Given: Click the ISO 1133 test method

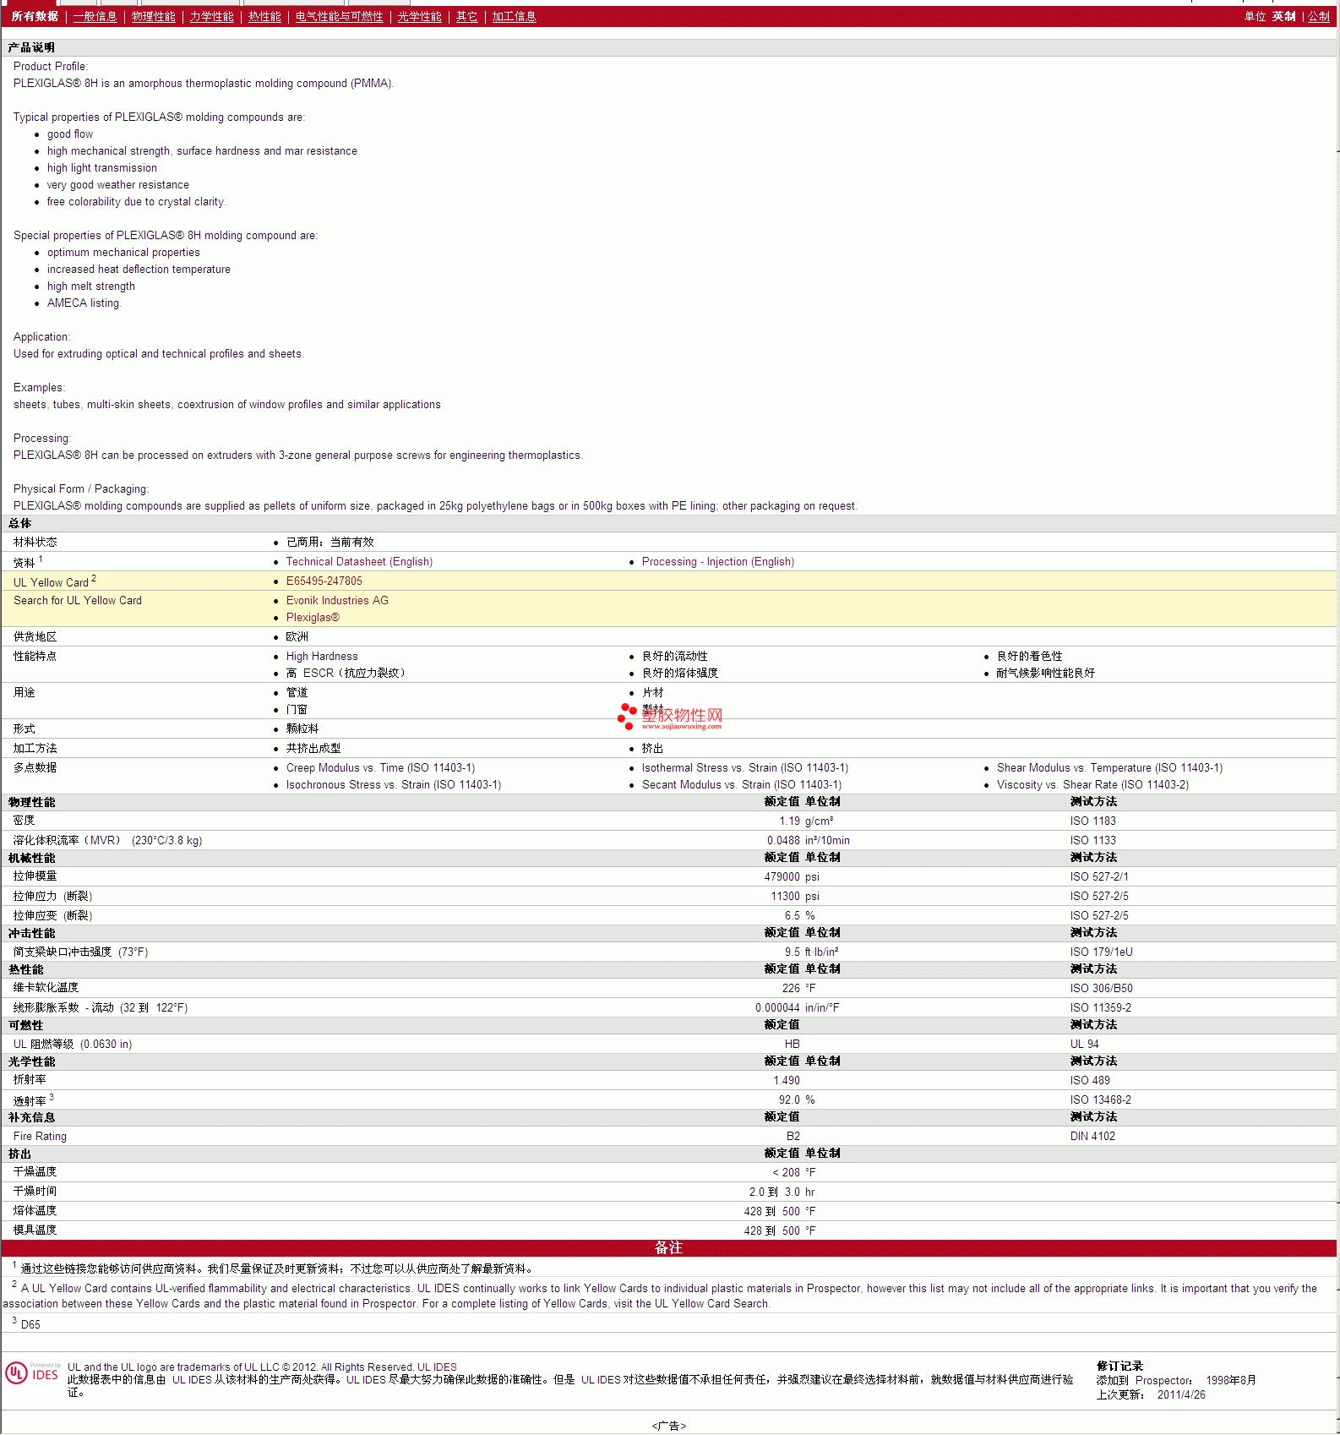Looking at the screenshot, I should tap(1092, 841).
